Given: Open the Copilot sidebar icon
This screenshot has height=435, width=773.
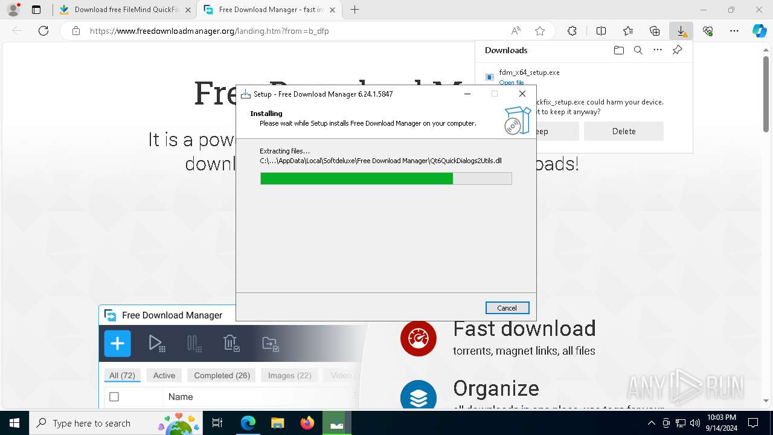Looking at the screenshot, I should [760, 31].
